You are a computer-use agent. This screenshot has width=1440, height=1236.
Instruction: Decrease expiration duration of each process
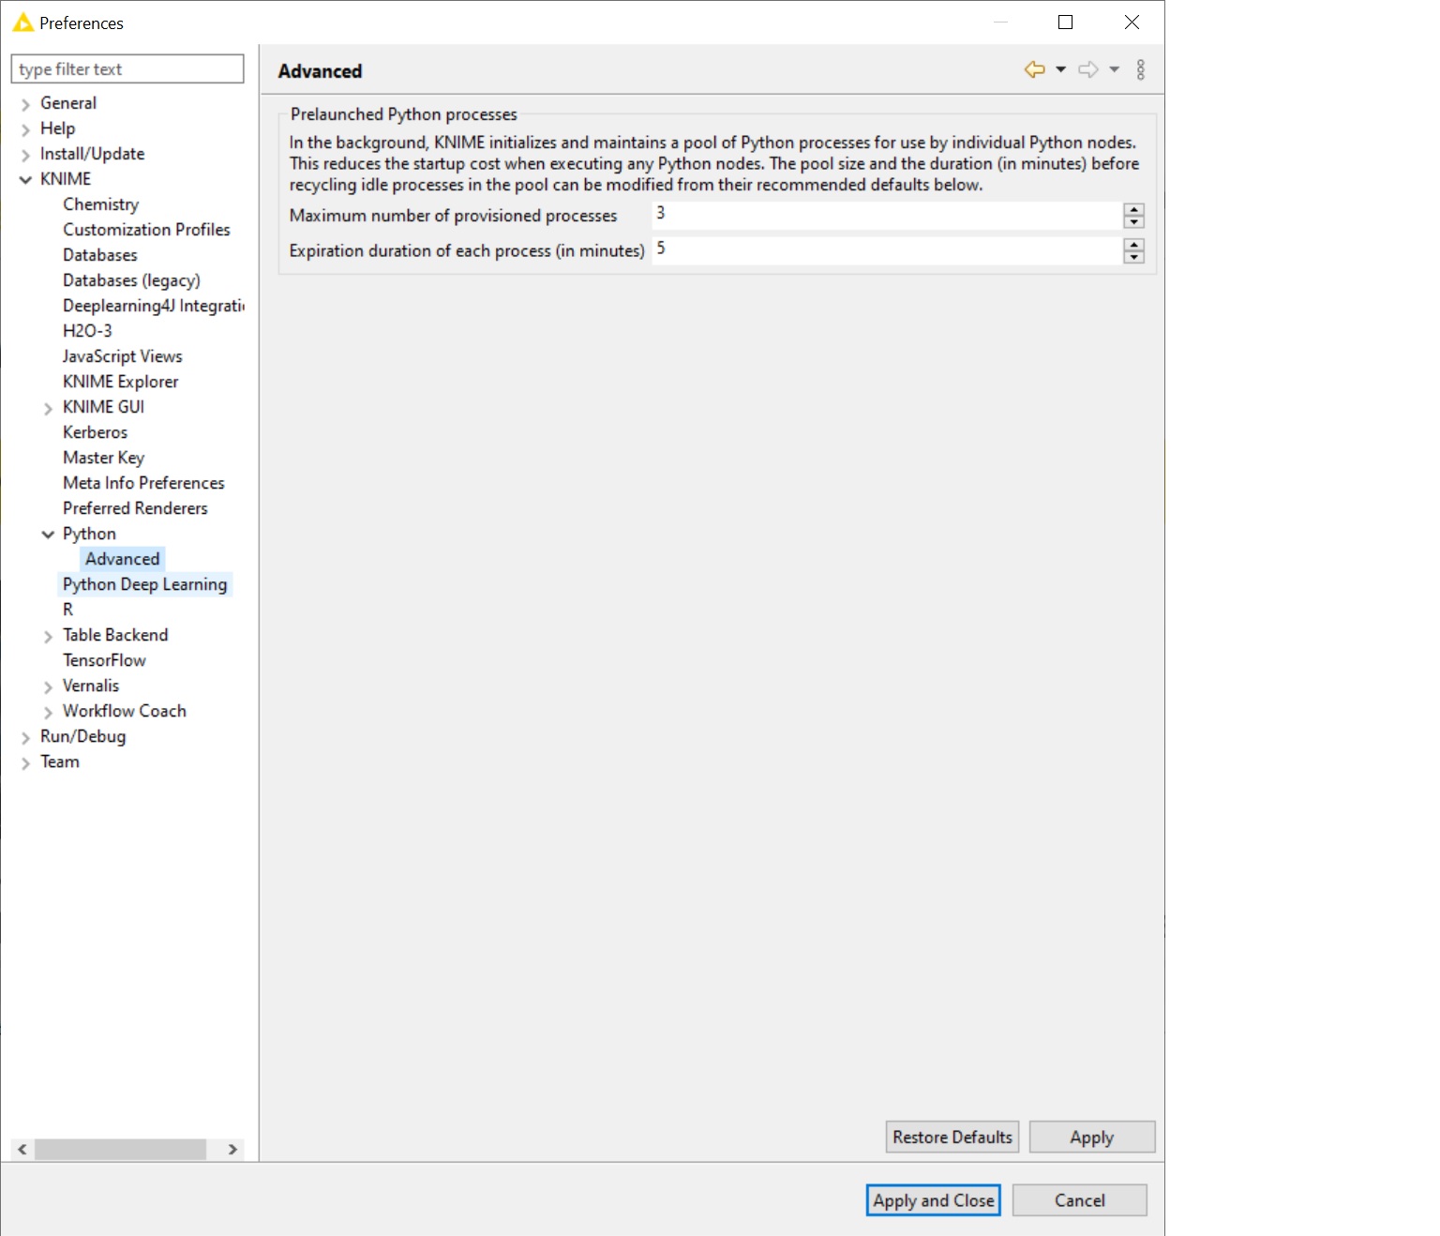click(x=1134, y=257)
